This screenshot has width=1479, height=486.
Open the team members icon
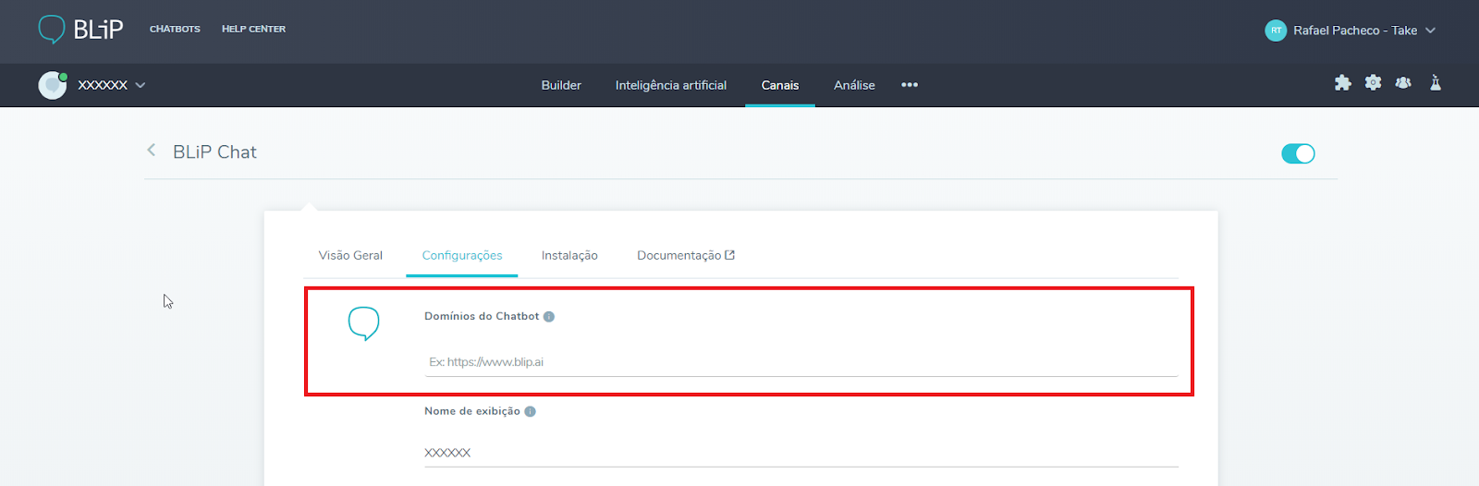(x=1403, y=83)
